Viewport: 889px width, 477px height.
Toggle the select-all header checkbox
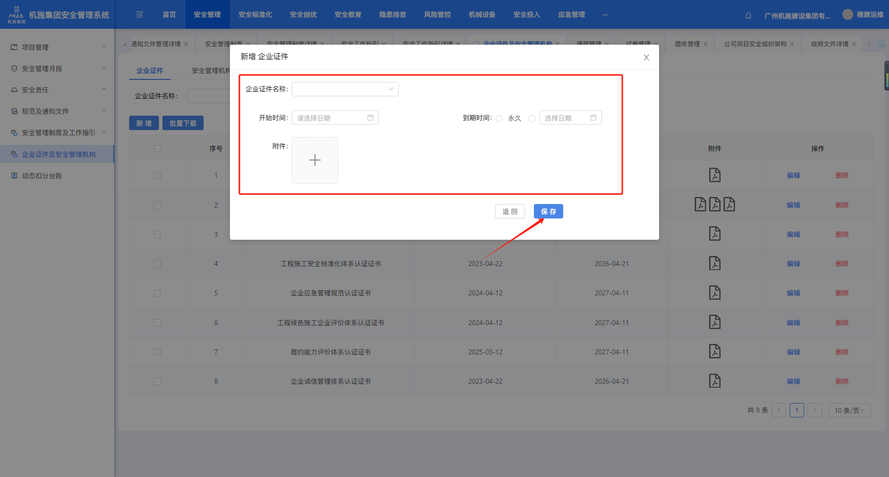[x=157, y=148]
